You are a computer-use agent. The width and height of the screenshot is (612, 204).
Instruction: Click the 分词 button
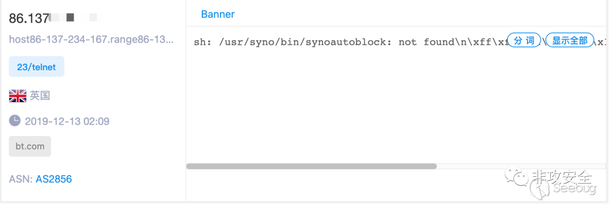(x=524, y=41)
